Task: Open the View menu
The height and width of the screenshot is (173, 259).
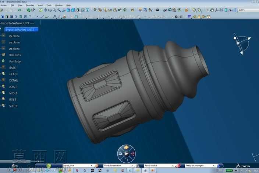Action: [20, 5]
